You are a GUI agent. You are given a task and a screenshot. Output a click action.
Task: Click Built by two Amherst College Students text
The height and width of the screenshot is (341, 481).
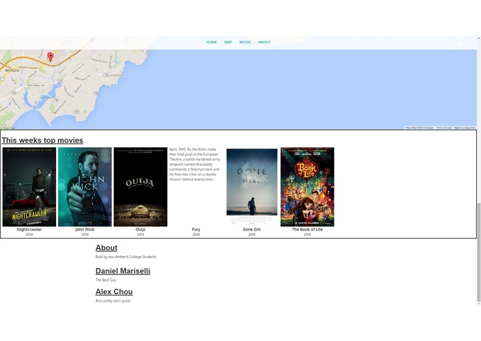[x=126, y=257]
